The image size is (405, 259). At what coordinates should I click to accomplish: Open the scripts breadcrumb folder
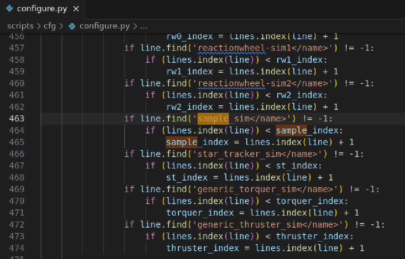pyautogui.click(x=20, y=26)
